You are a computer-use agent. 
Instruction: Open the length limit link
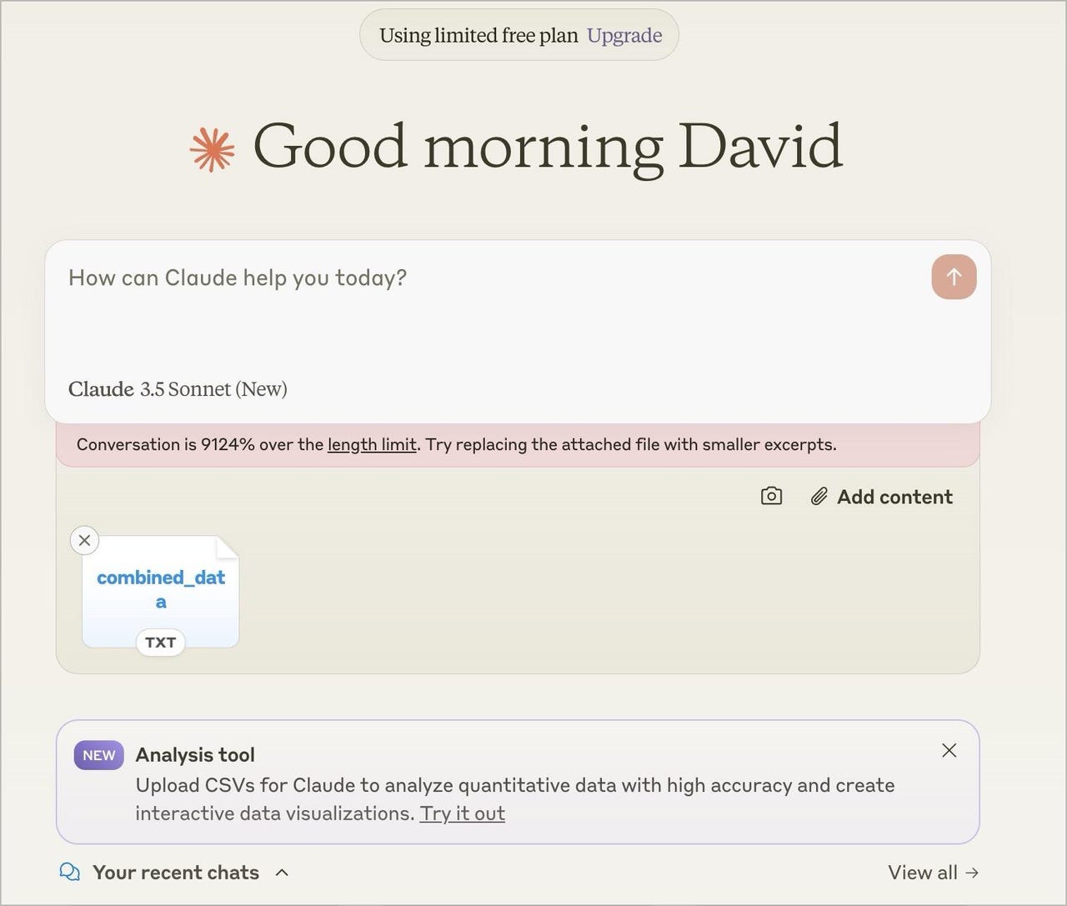point(372,444)
